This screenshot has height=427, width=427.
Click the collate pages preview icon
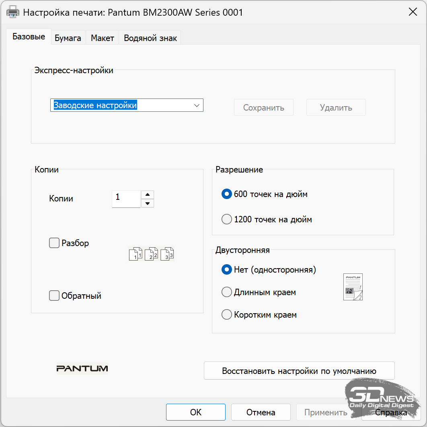coord(152,254)
